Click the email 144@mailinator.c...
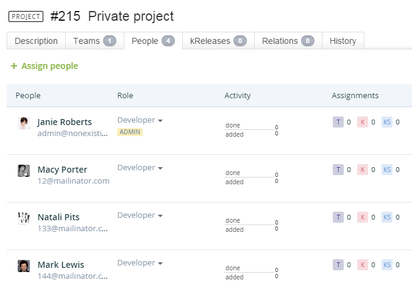 (x=73, y=276)
